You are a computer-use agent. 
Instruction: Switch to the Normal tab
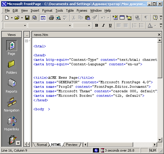coord(42,145)
